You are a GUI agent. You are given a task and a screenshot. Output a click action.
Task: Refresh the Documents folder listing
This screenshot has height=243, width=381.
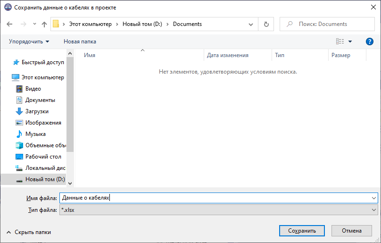click(x=266, y=24)
